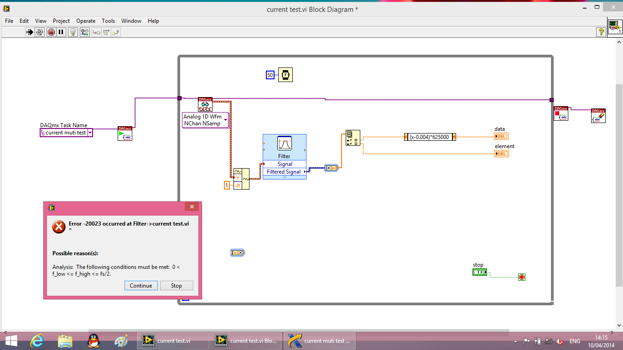Click the vertical scrollbar of the block diagram
623x350 pixels.
point(619,185)
